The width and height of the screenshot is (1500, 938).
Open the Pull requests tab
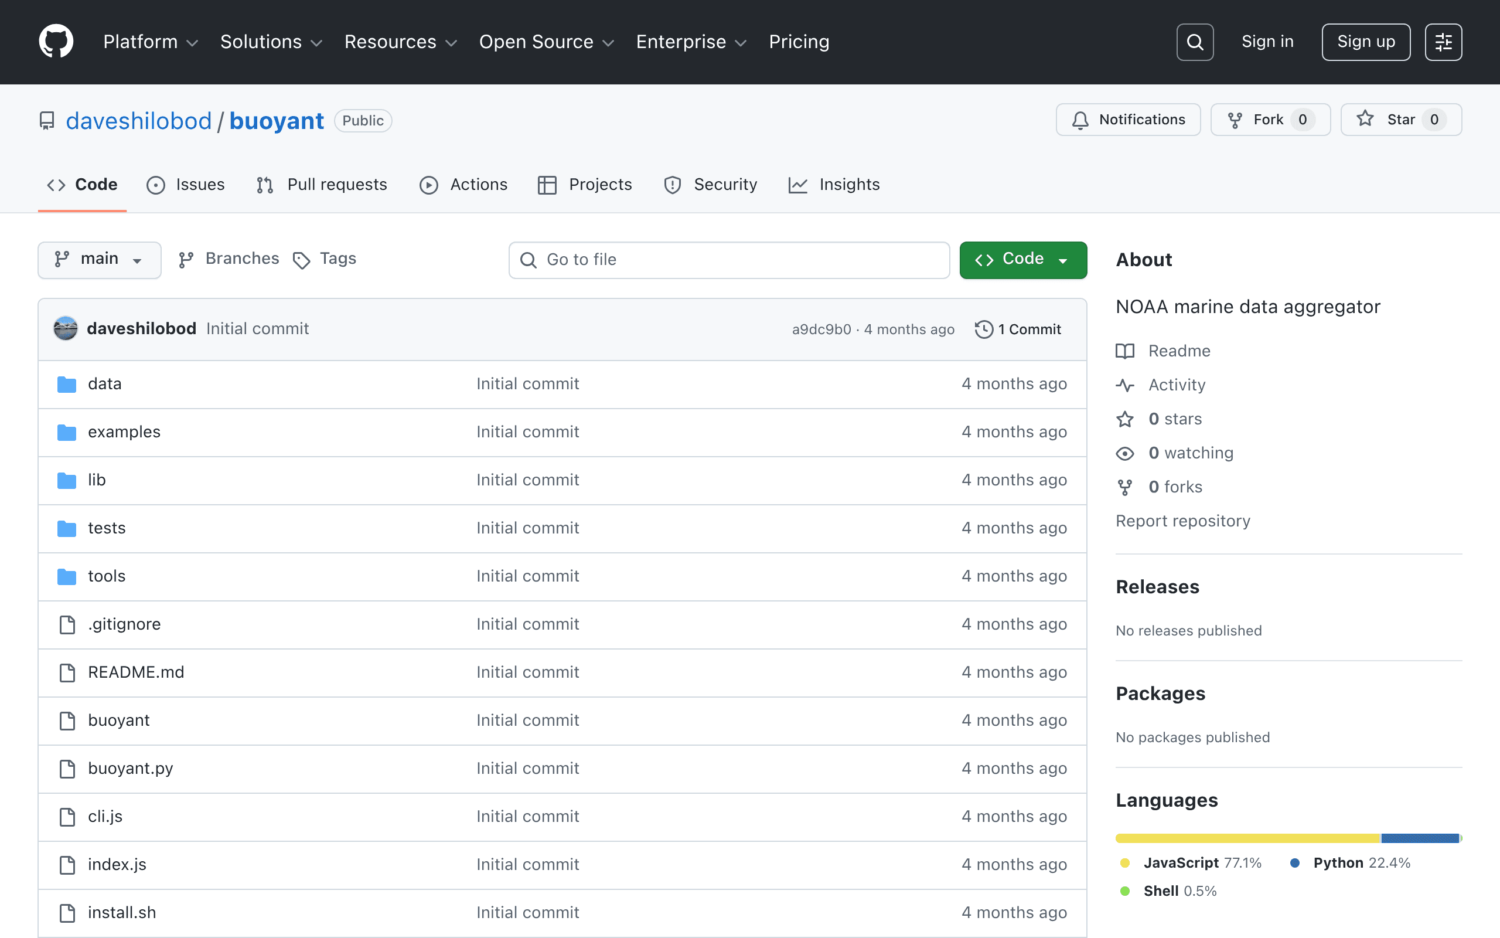tap(322, 185)
